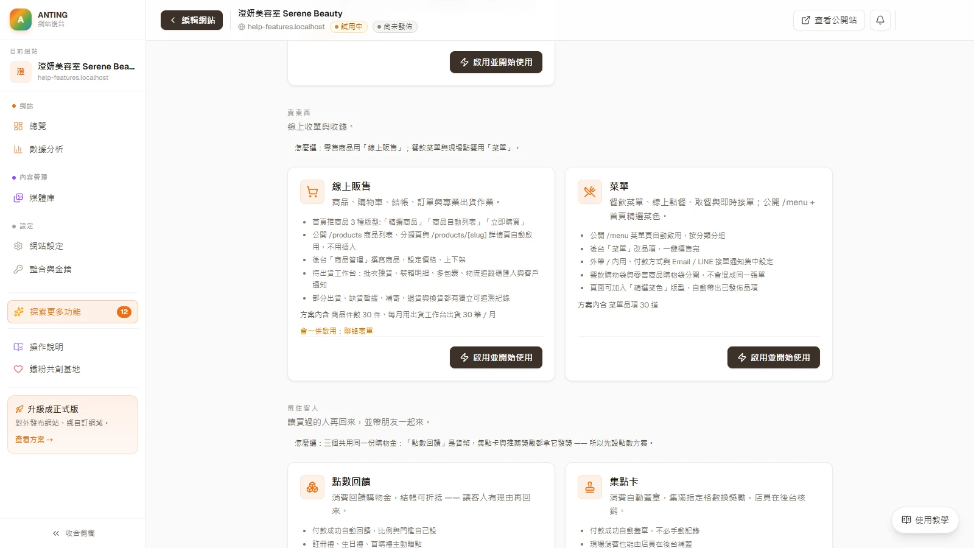Open 整合與金鑰 integrations page
This screenshot has height=548, width=974.
[x=72, y=269]
